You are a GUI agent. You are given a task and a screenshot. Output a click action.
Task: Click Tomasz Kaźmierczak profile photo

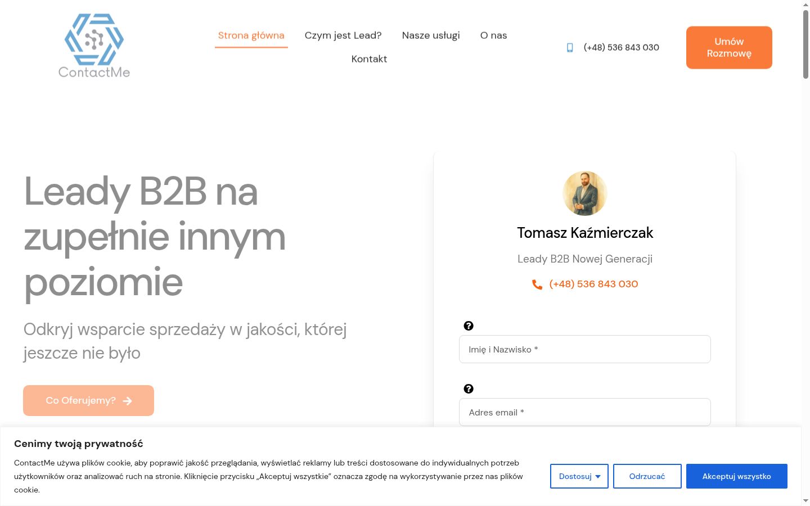585,193
